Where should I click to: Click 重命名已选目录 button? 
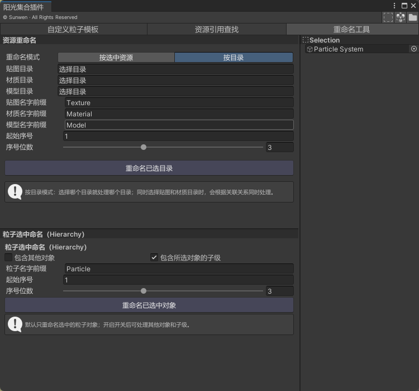[x=149, y=168]
